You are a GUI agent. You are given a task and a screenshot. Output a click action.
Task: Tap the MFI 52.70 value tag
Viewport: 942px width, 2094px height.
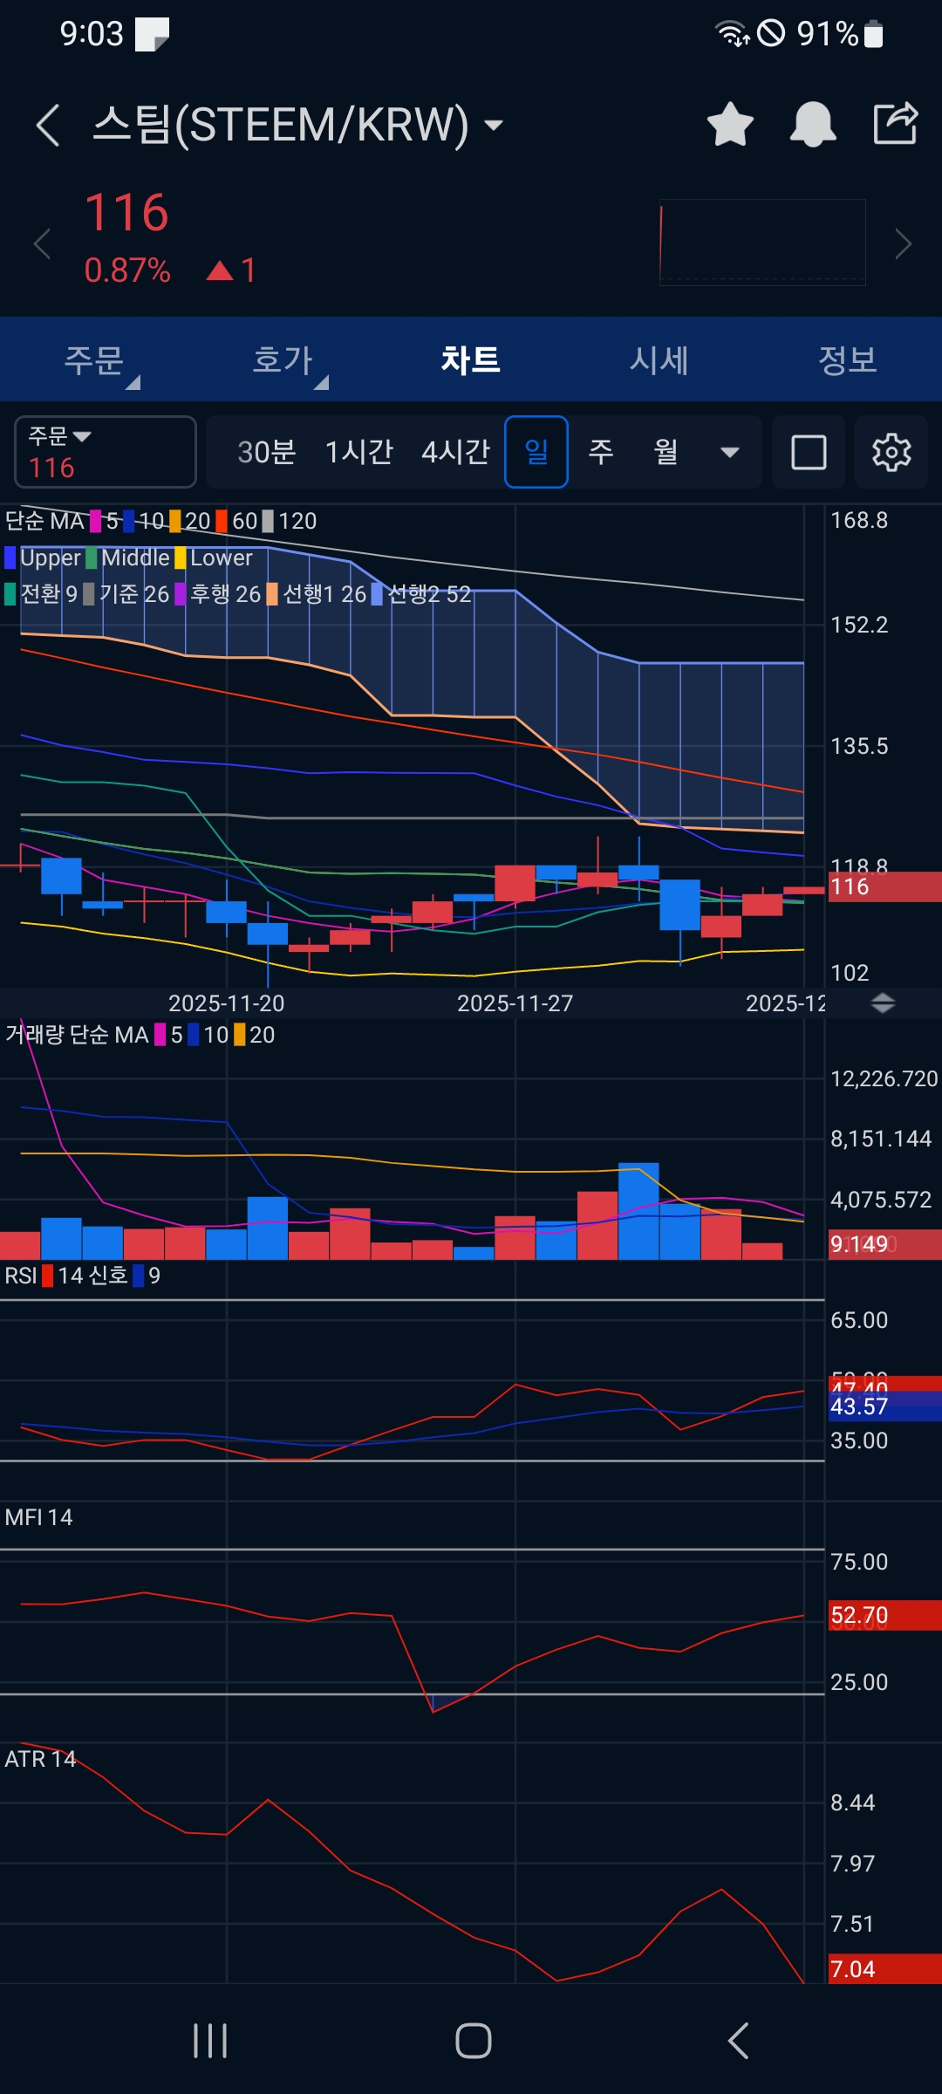884,1616
